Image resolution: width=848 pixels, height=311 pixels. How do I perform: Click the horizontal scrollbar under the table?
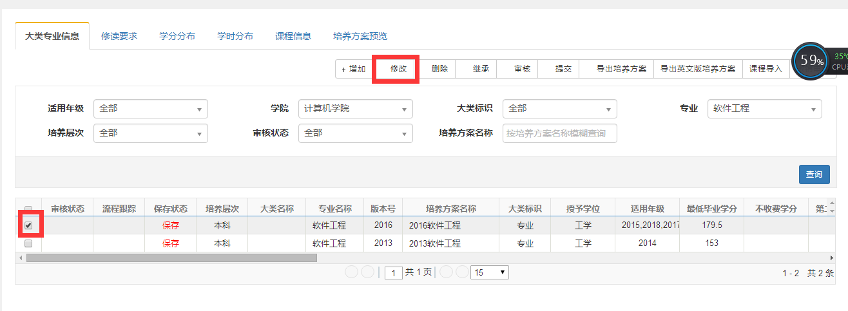click(x=171, y=258)
